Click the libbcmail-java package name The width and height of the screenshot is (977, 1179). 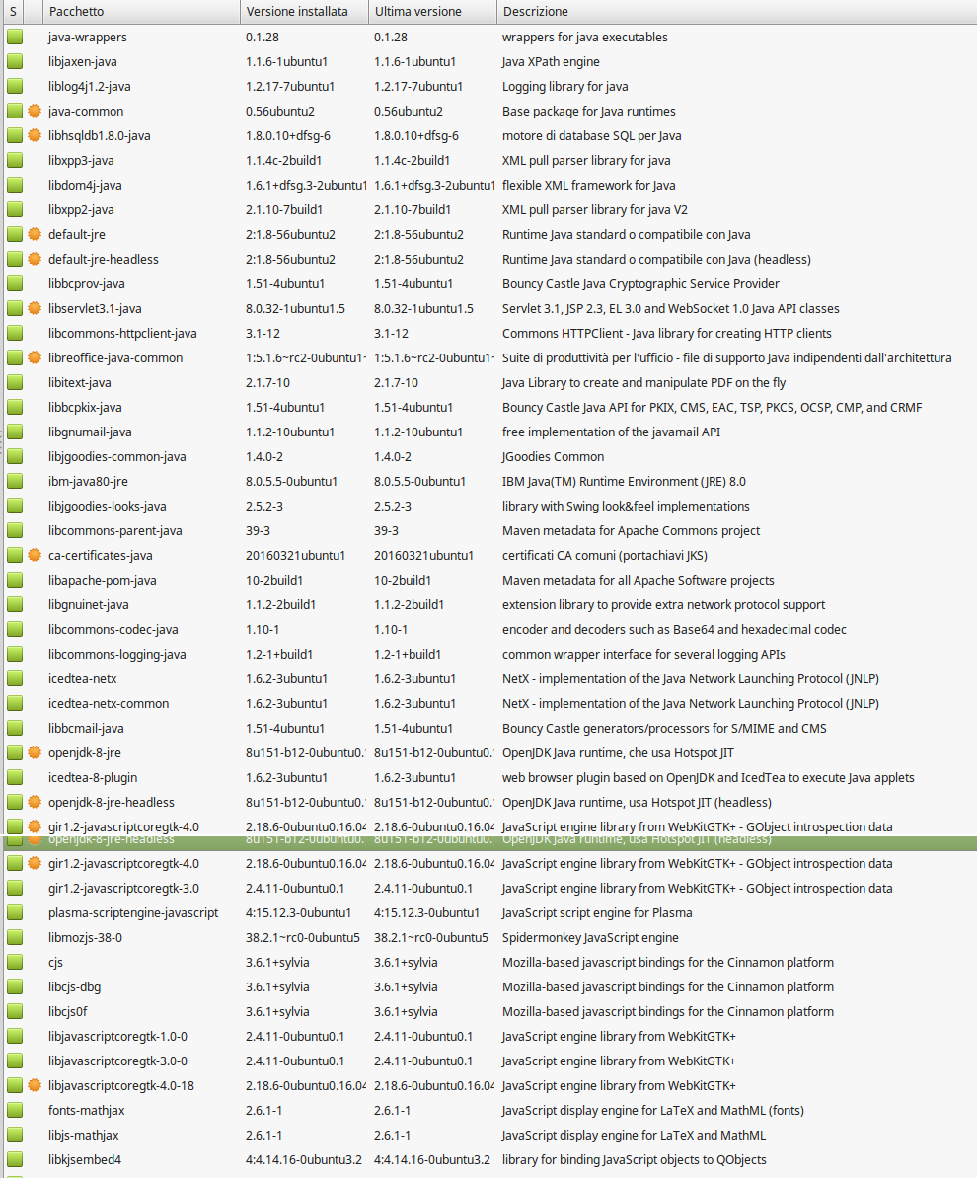point(87,729)
